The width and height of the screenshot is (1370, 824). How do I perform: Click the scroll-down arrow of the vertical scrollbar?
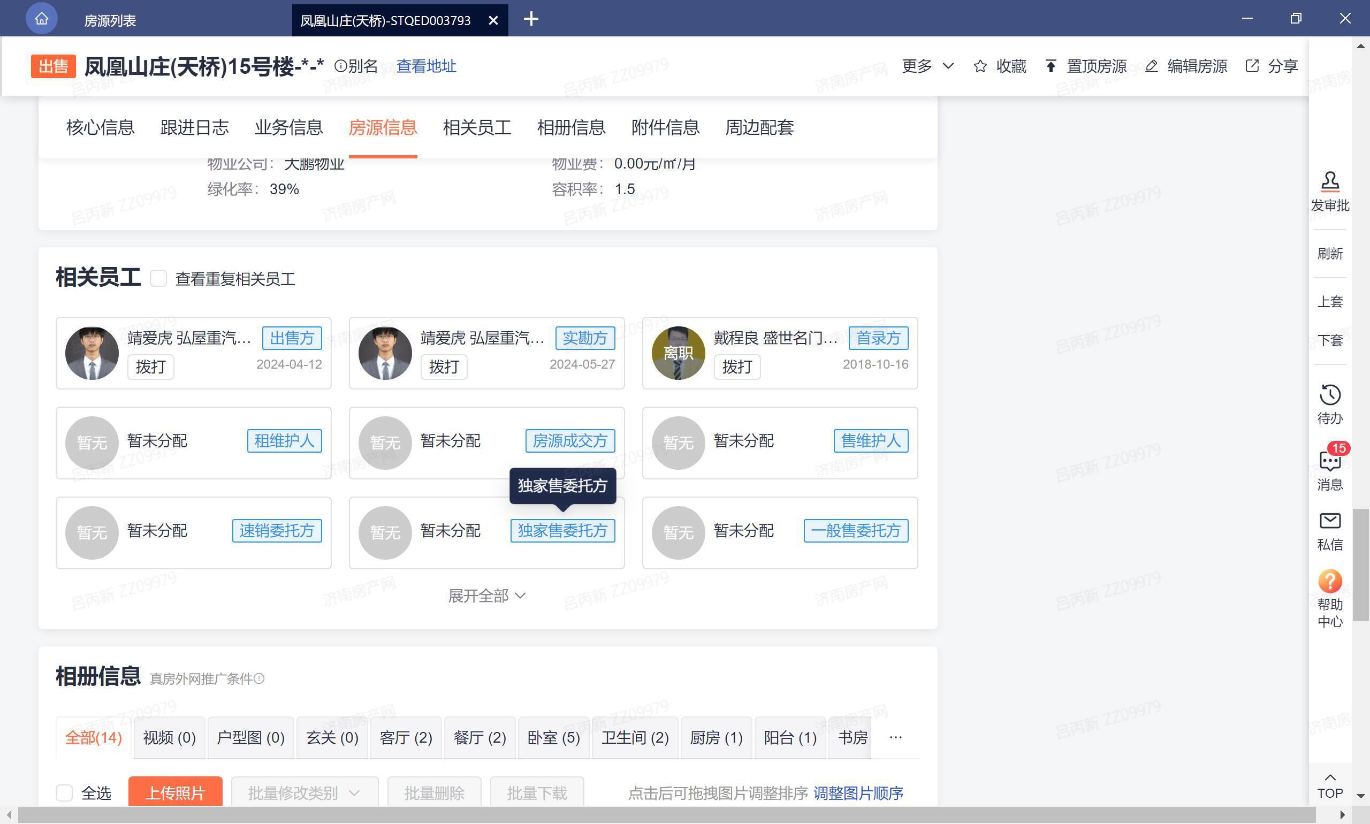[x=1360, y=796]
